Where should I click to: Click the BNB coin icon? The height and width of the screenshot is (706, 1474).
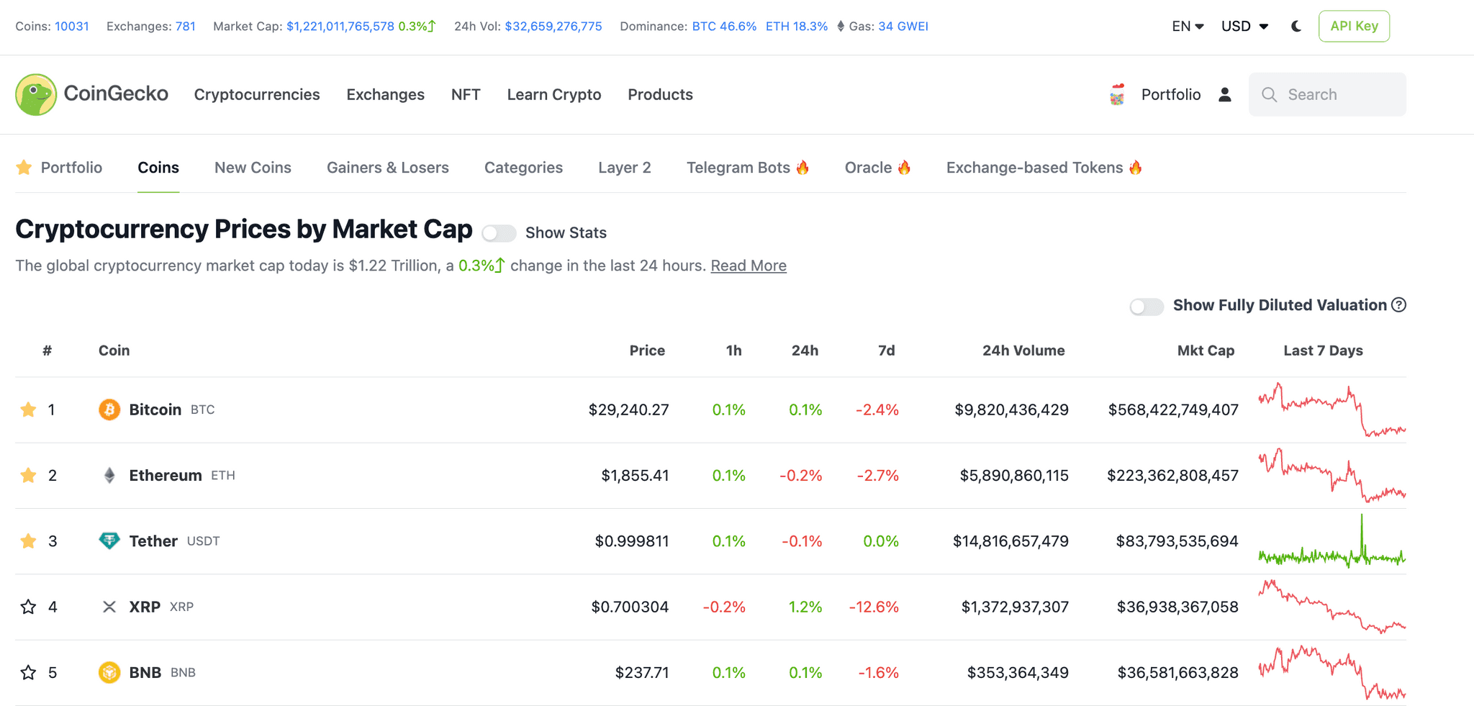click(x=109, y=672)
